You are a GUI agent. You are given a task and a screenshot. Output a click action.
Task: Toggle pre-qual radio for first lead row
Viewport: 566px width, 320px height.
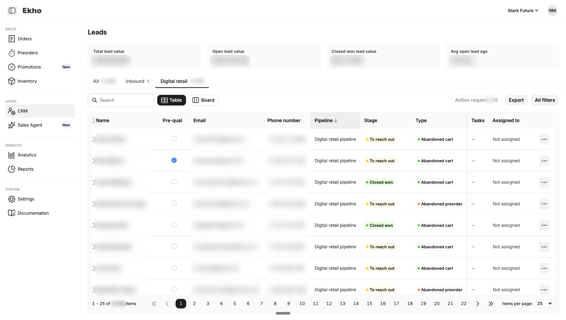coord(174,139)
